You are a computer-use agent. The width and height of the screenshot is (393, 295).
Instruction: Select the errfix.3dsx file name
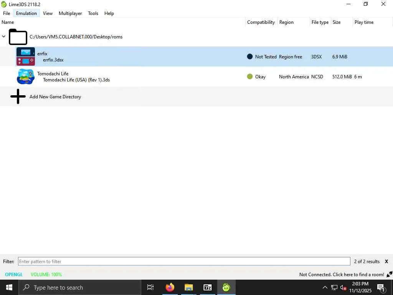tap(53, 60)
